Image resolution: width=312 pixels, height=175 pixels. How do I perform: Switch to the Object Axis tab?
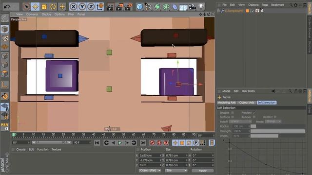pyautogui.click(x=247, y=103)
